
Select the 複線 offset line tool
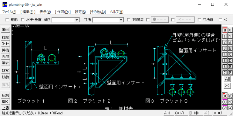point(5,37)
